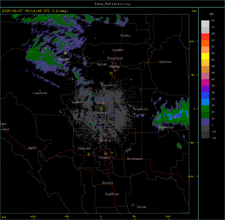Click the Ponoka city label
The height and width of the screenshot is (220, 225).
click(125, 36)
